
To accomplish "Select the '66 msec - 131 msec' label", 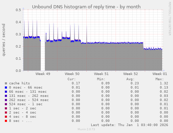I will pyautogui.click(x=28, y=92).
